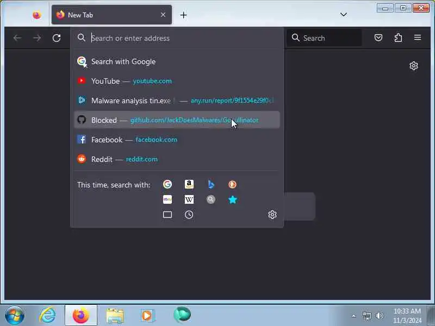Search this time with DuckDuckGo icon

coord(233,184)
